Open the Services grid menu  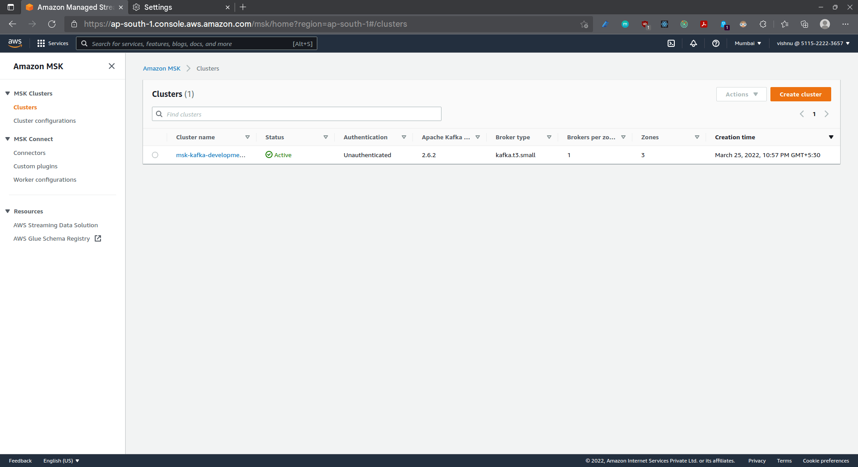[x=53, y=43]
